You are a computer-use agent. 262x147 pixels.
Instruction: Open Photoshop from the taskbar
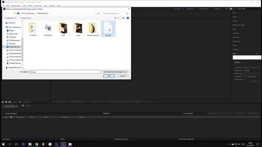pyautogui.click(x=56, y=144)
